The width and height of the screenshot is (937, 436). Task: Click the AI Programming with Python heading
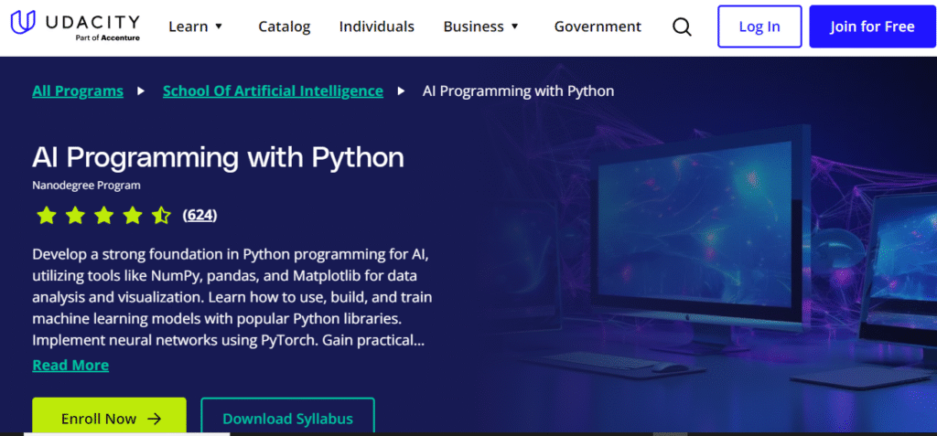click(x=218, y=158)
